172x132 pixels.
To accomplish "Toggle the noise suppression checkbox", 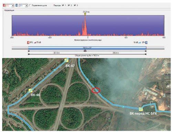I will [x=30, y=5].
